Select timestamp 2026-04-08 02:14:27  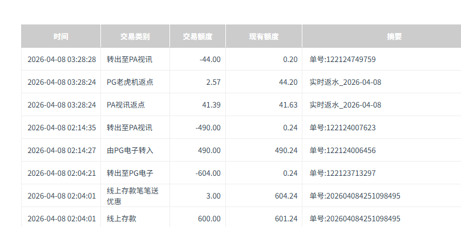[x=62, y=150]
